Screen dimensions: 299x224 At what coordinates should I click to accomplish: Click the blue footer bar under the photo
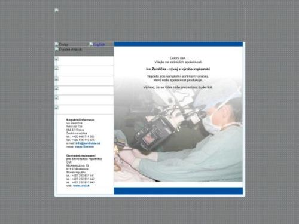(x=178, y=191)
